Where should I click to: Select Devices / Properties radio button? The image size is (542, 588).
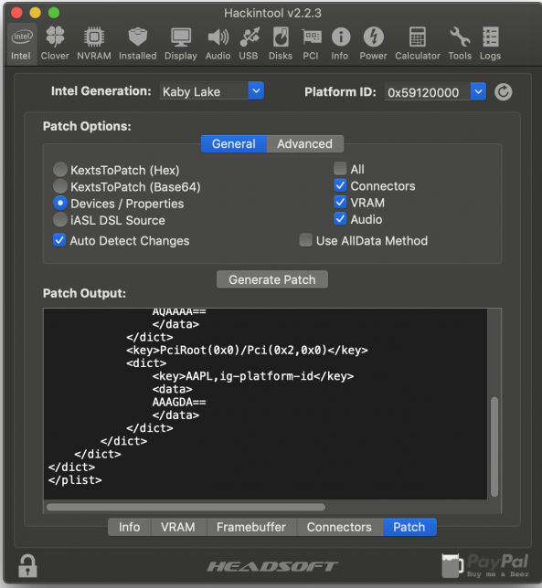coord(60,203)
